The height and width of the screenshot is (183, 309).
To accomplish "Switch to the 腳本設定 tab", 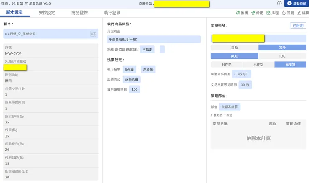I will (x=14, y=13).
